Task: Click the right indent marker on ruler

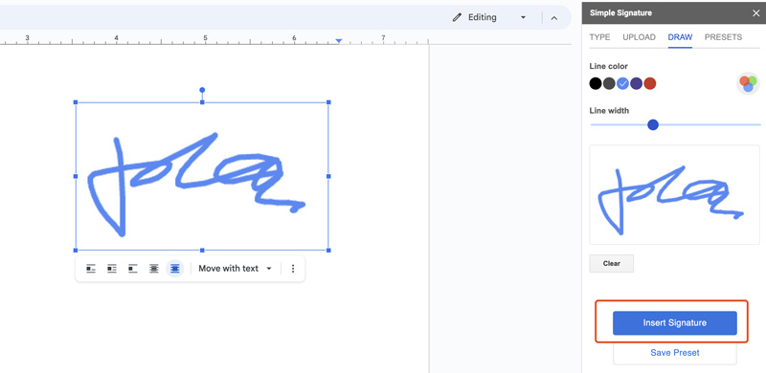Action: click(x=339, y=41)
